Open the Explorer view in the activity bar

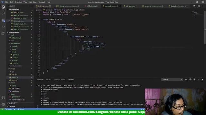point(3,7)
